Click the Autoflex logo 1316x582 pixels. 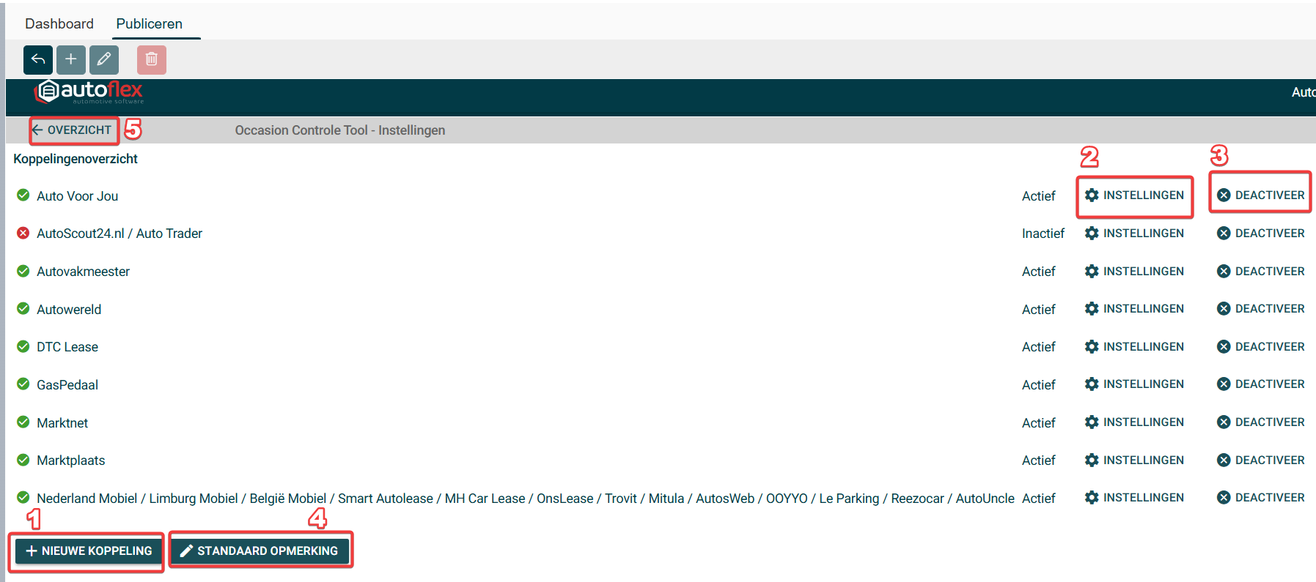coord(89,92)
